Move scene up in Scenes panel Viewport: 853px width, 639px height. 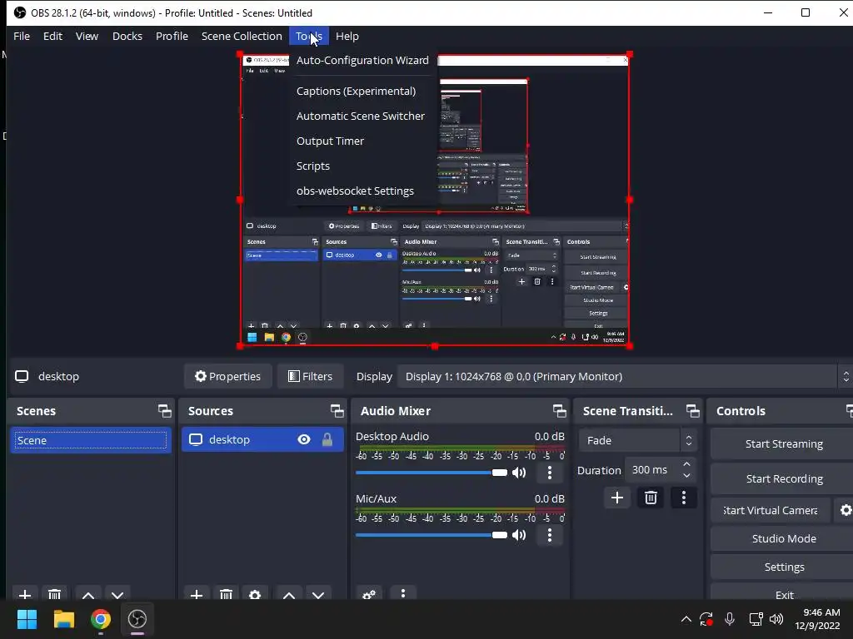click(x=88, y=594)
